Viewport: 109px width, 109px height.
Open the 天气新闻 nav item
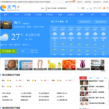38,15
